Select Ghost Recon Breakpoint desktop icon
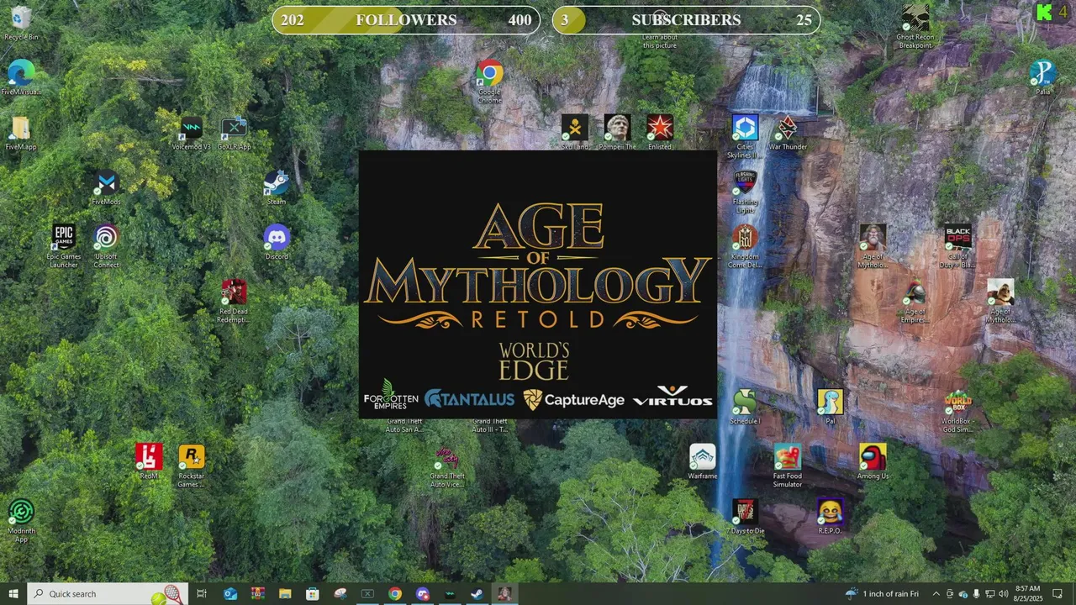 tap(915, 26)
